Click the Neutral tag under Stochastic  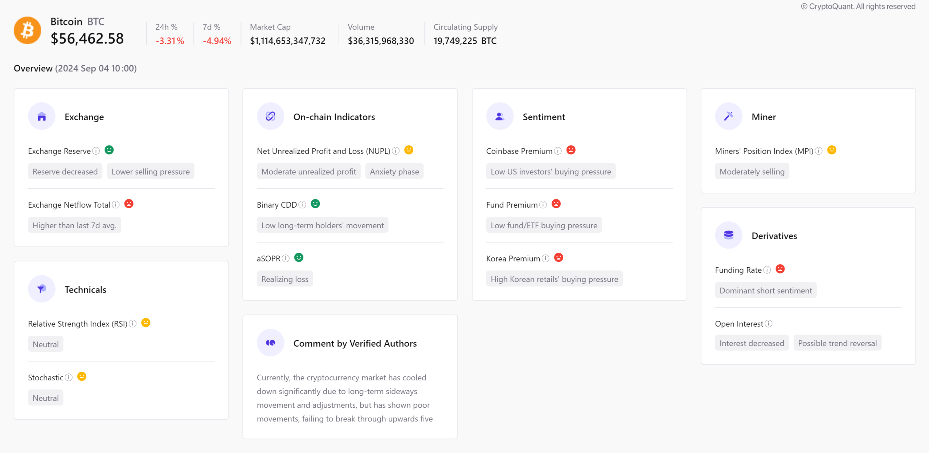[46, 398]
